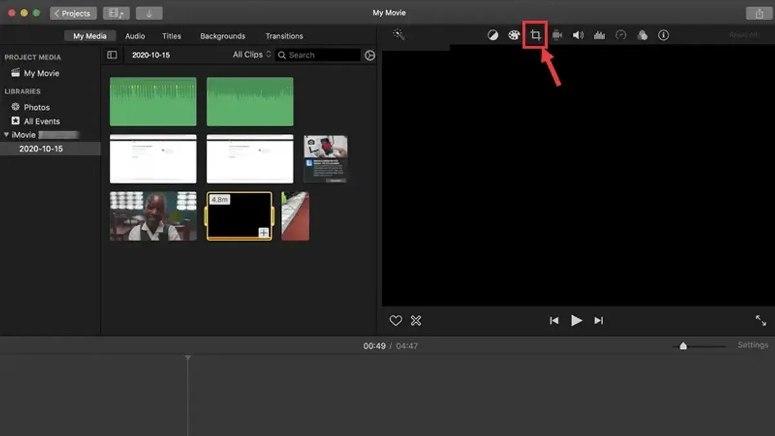Click the clip filter settings gear icon

369,56
